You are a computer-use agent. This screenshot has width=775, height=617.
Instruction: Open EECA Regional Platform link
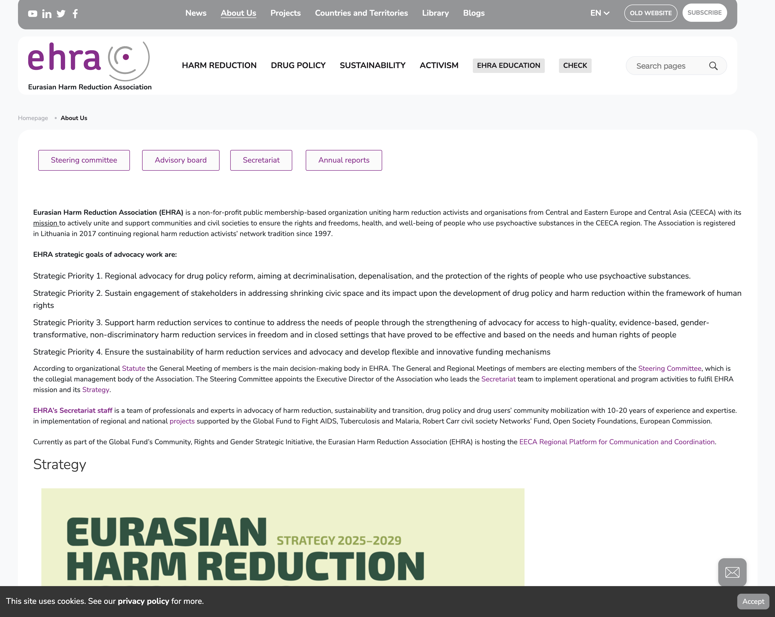click(x=617, y=442)
